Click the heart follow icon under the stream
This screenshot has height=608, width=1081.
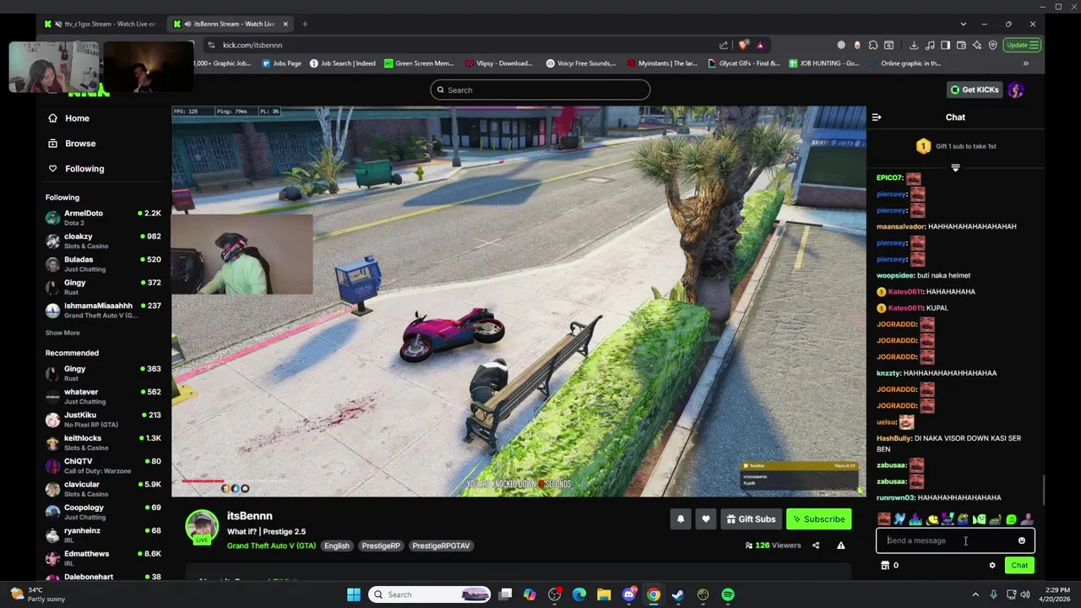pyautogui.click(x=706, y=519)
